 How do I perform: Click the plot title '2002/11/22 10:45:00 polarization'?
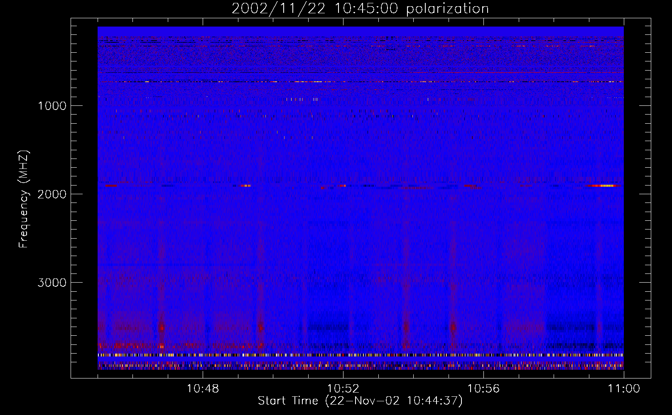click(360, 8)
